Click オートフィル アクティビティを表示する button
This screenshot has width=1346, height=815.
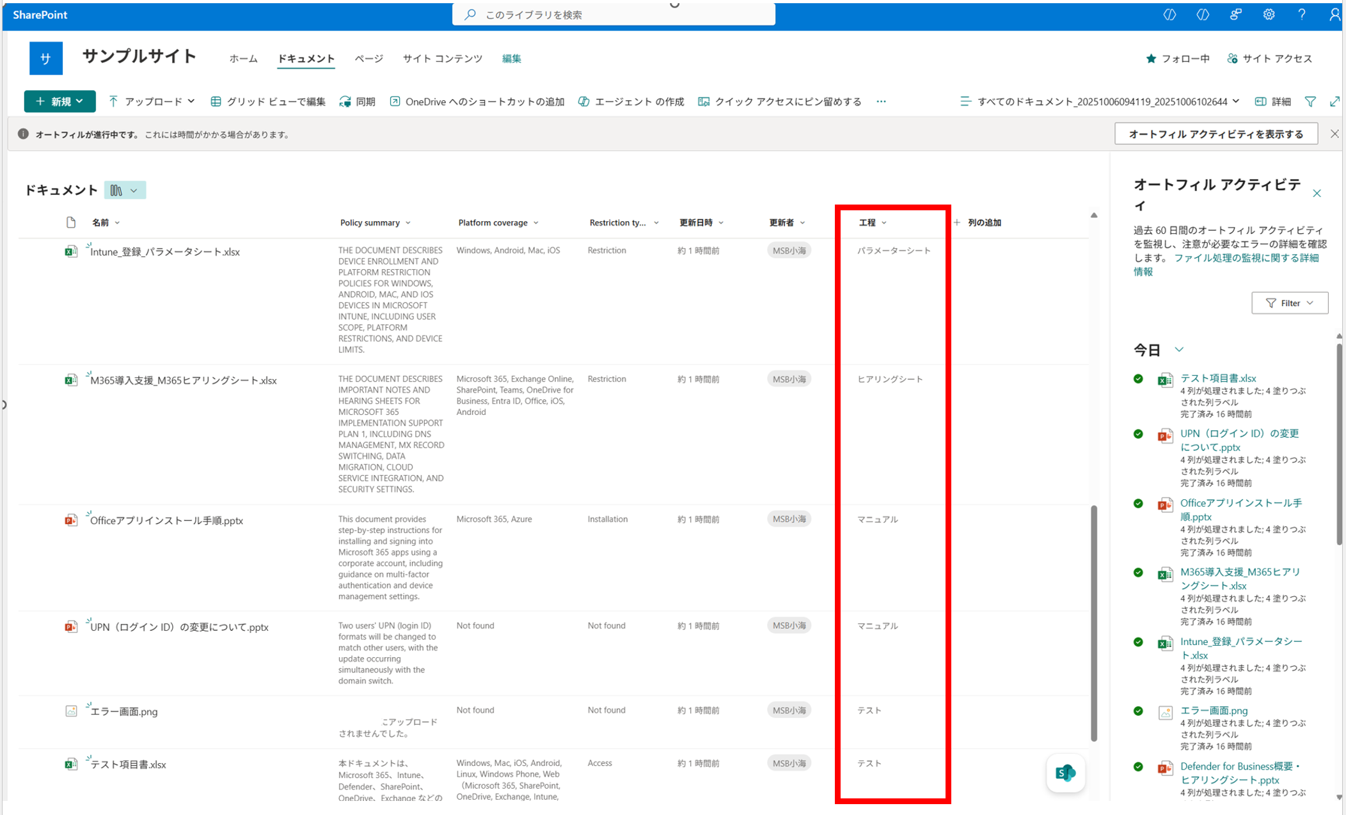point(1215,134)
